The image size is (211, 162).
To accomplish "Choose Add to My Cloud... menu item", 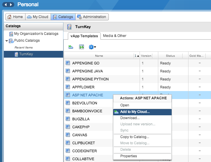I will click(142, 112).
